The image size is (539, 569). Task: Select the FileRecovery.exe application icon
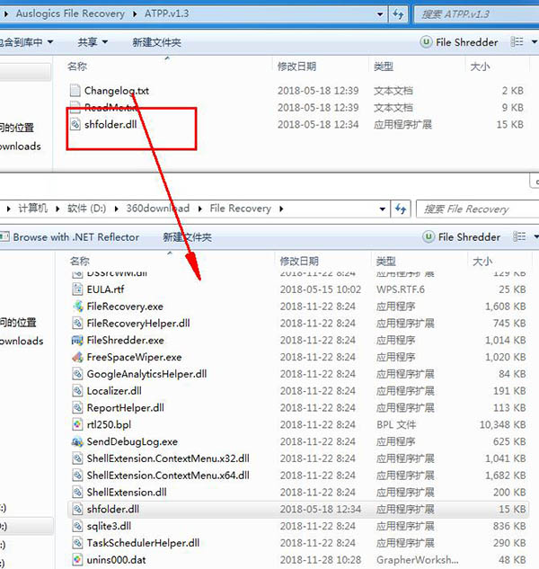click(x=77, y=307)
